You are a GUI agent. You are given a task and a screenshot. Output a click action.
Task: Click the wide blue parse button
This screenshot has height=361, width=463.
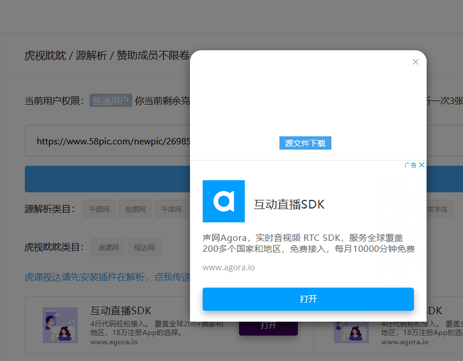coord(107,179)
